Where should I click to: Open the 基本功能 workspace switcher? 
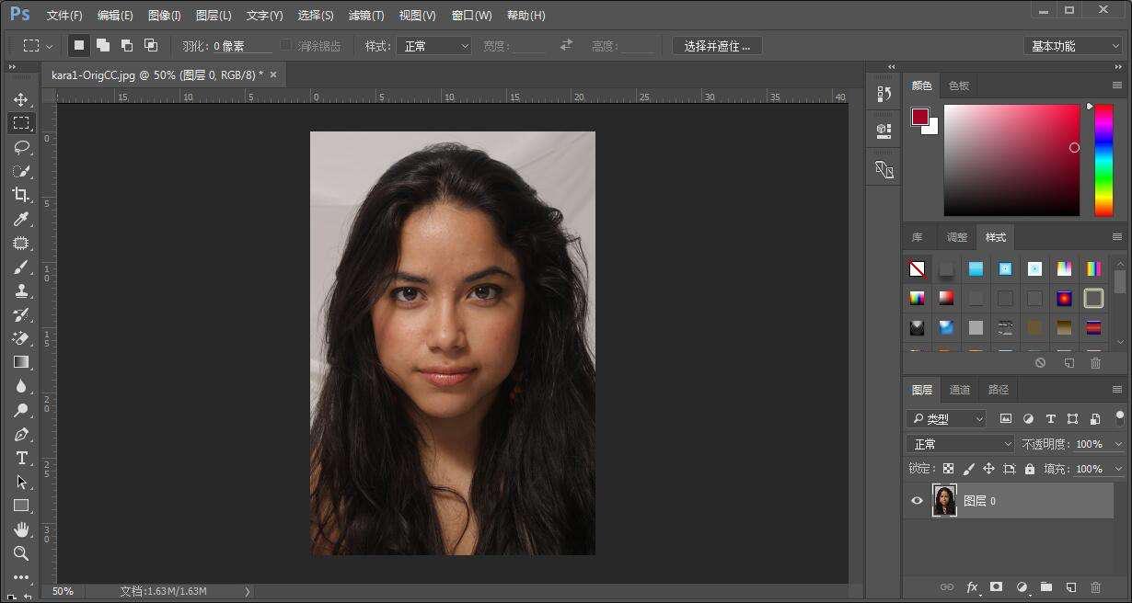pyautogui.click(x=1072, y=45)
